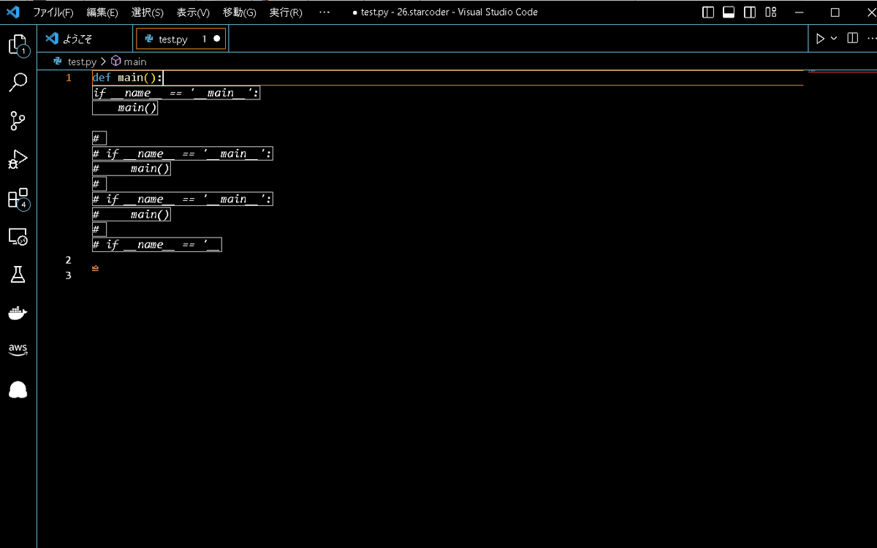
Task: Open the Search view in the activity bar
Action: click(x=18, y=83)
